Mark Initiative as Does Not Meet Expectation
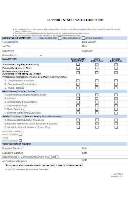Screen dimensions: 128x197 [x=78, y=98]
